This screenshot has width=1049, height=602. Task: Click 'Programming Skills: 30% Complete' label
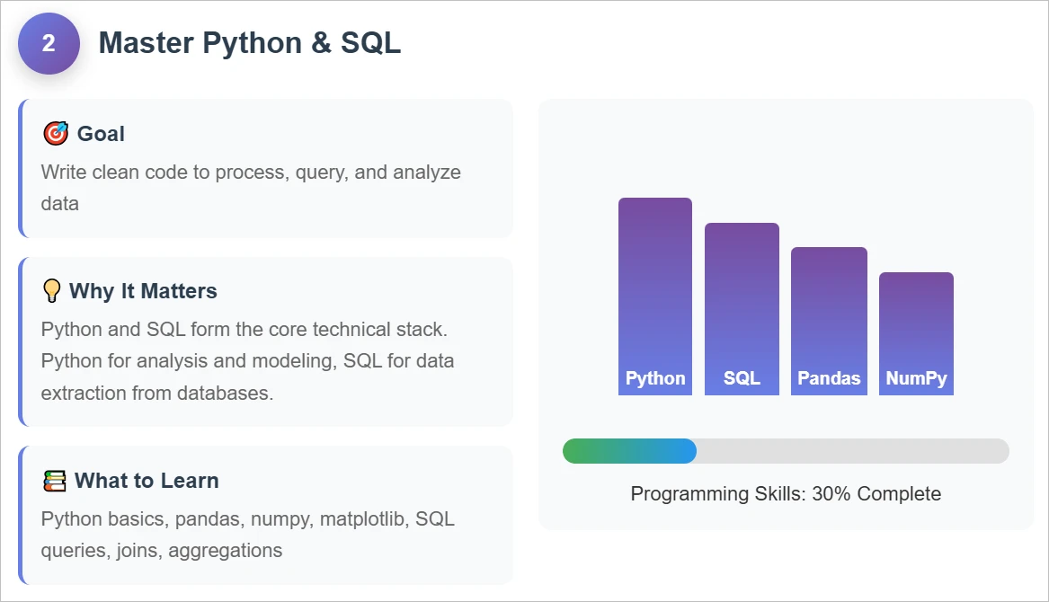point(787,493)
